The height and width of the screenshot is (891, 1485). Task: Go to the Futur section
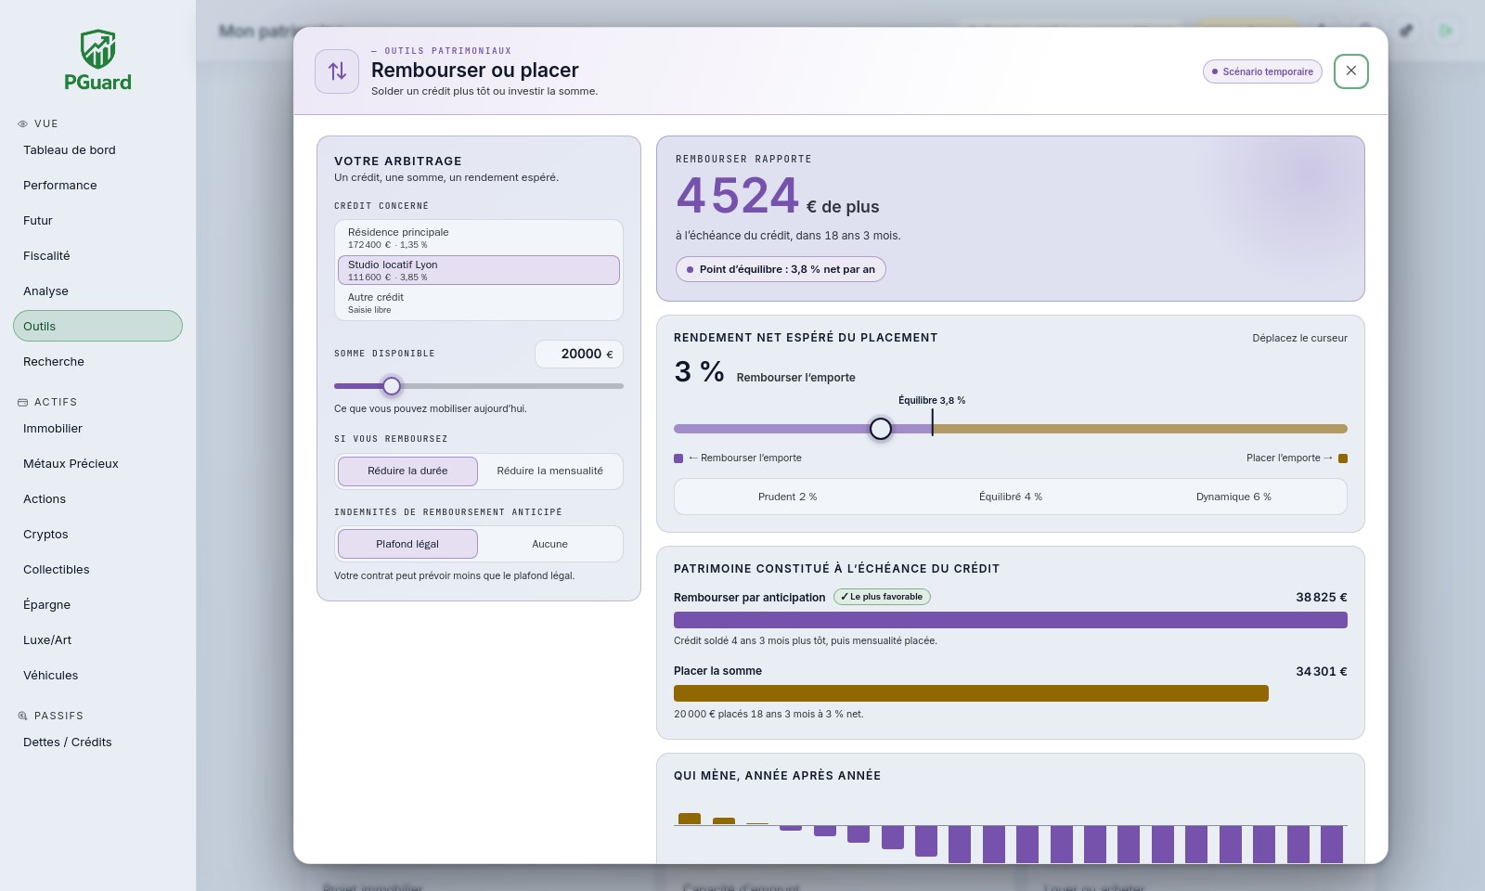tap(97, 221)
